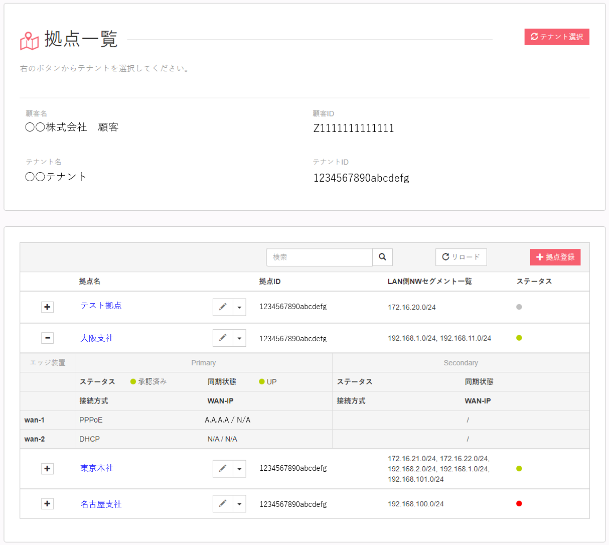Open the action dropdown for テスト拠点

[x=239, y=307]
